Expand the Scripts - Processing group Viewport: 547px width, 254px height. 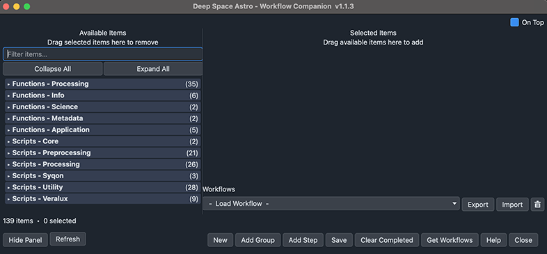pos(103,164)
